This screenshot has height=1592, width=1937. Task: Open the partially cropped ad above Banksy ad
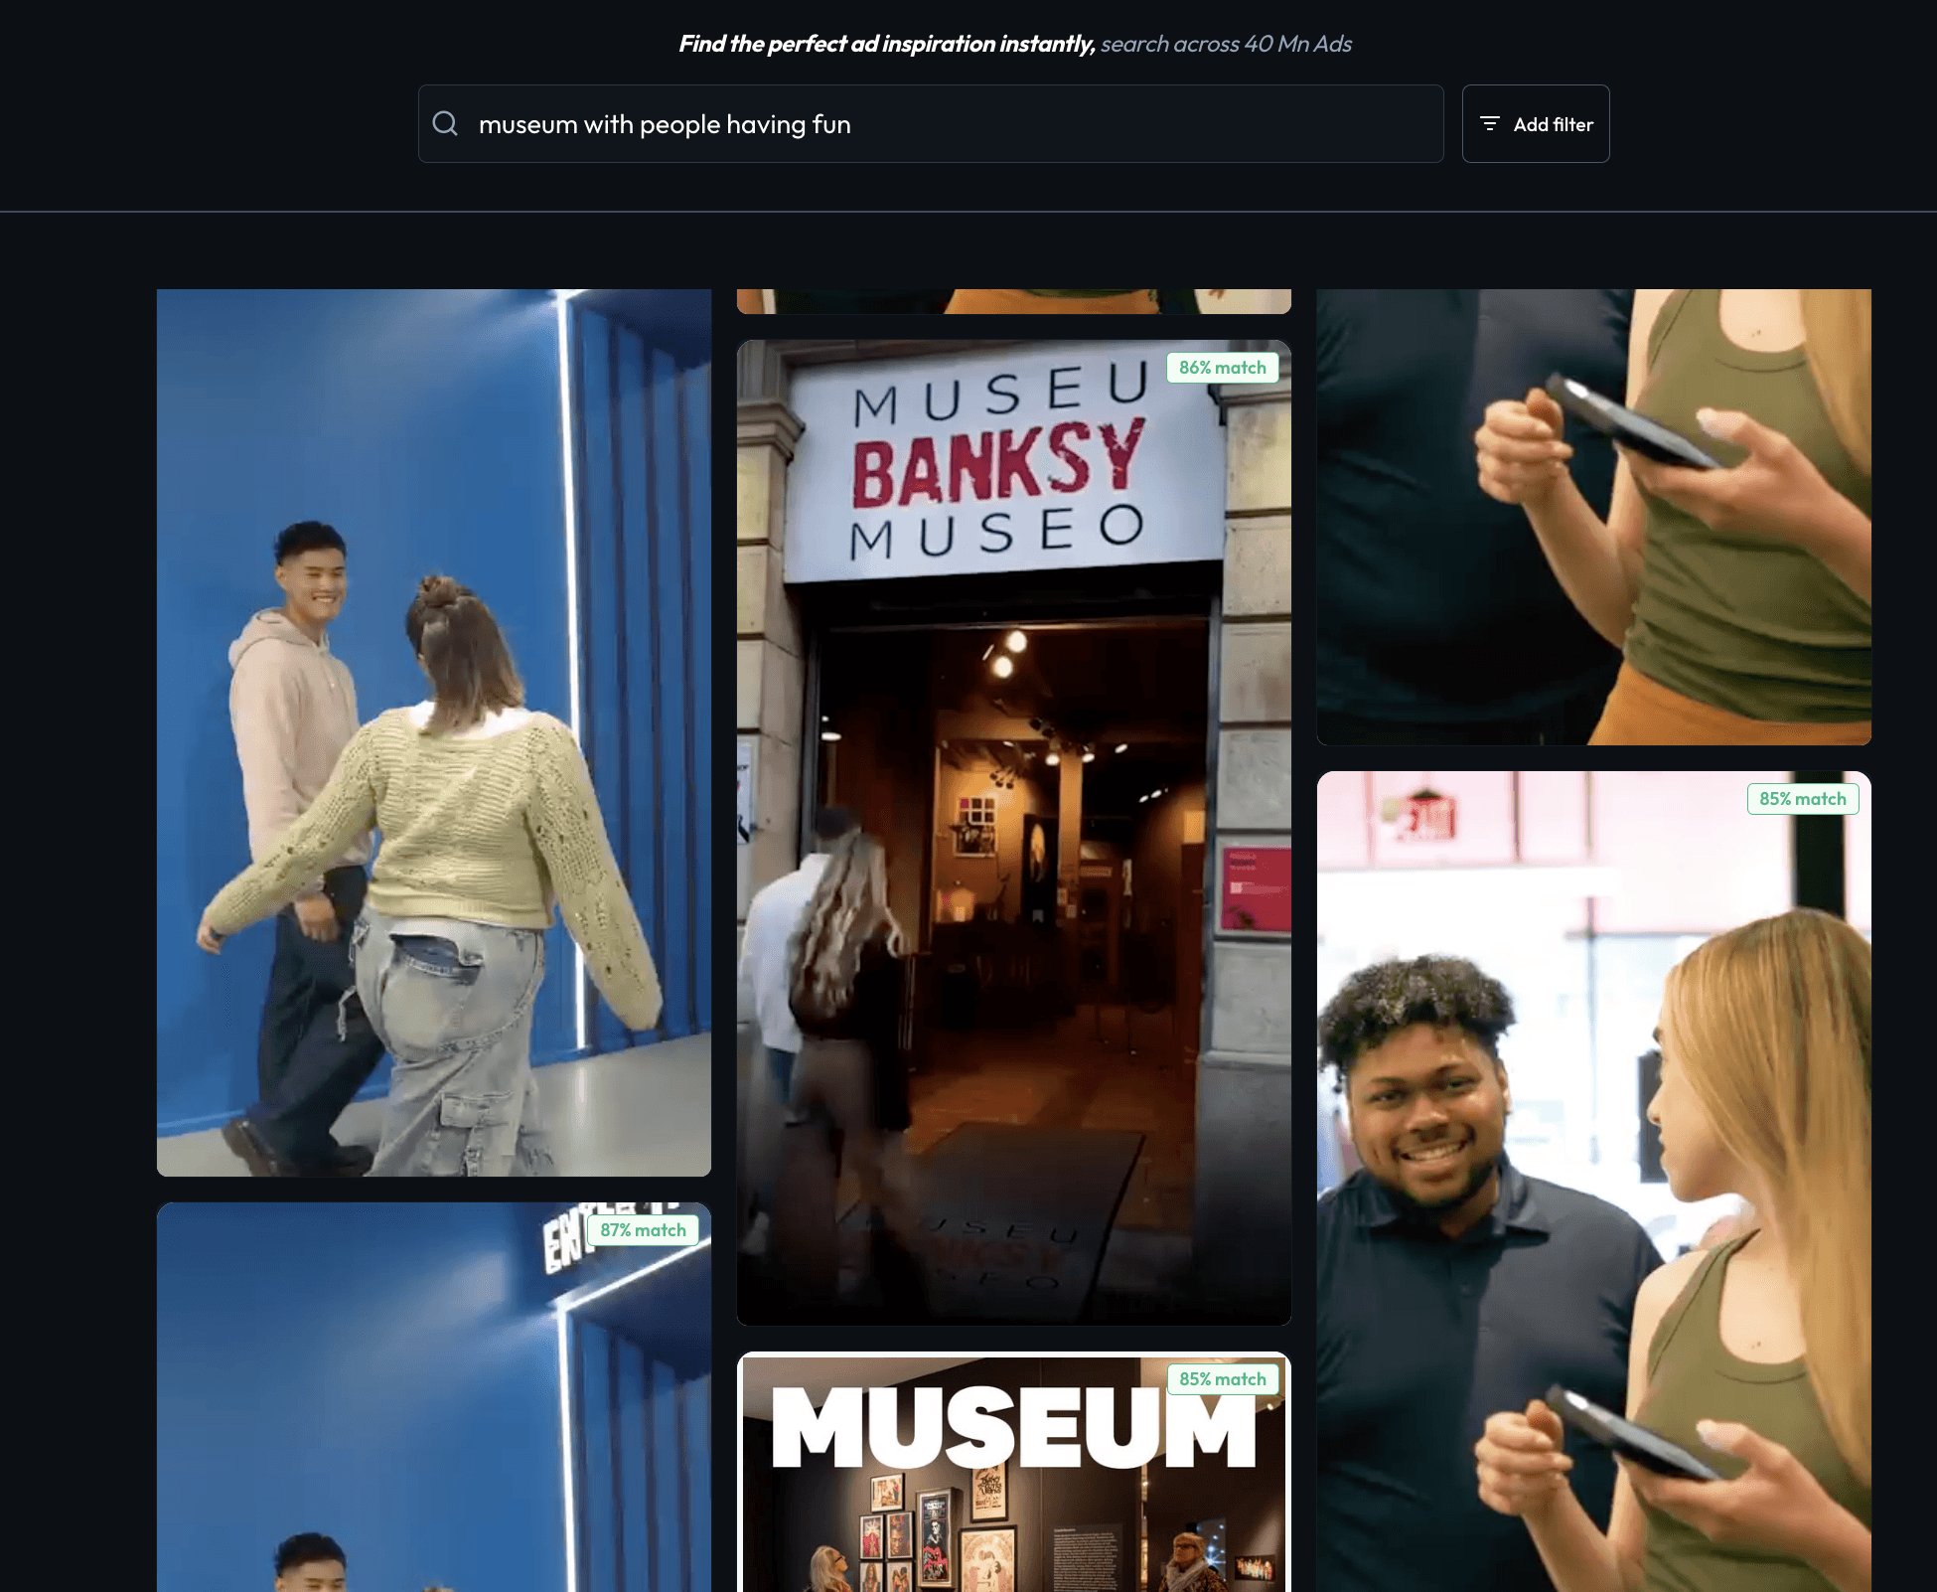click(1013, 301)
